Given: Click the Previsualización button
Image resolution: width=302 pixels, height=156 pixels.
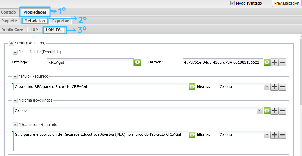Looking at the screenshot, I should coord(286,3).
